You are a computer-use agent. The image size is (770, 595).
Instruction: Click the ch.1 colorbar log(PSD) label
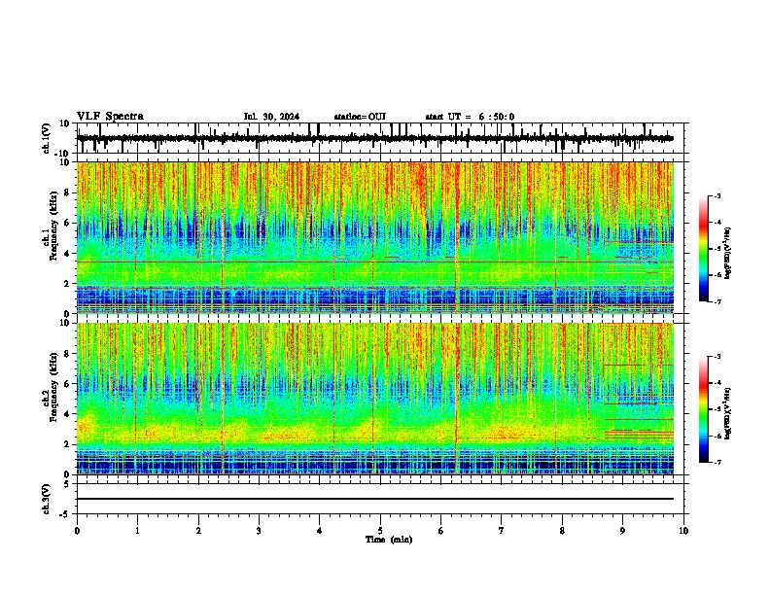coord(727,254)
